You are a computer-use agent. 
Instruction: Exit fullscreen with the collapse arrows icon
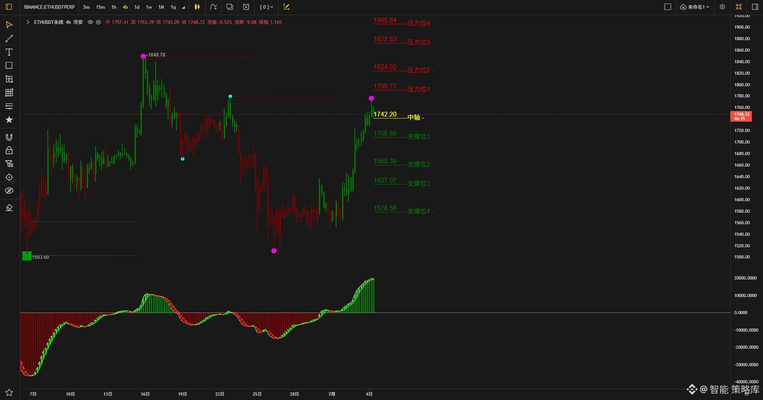click(739, 7)
